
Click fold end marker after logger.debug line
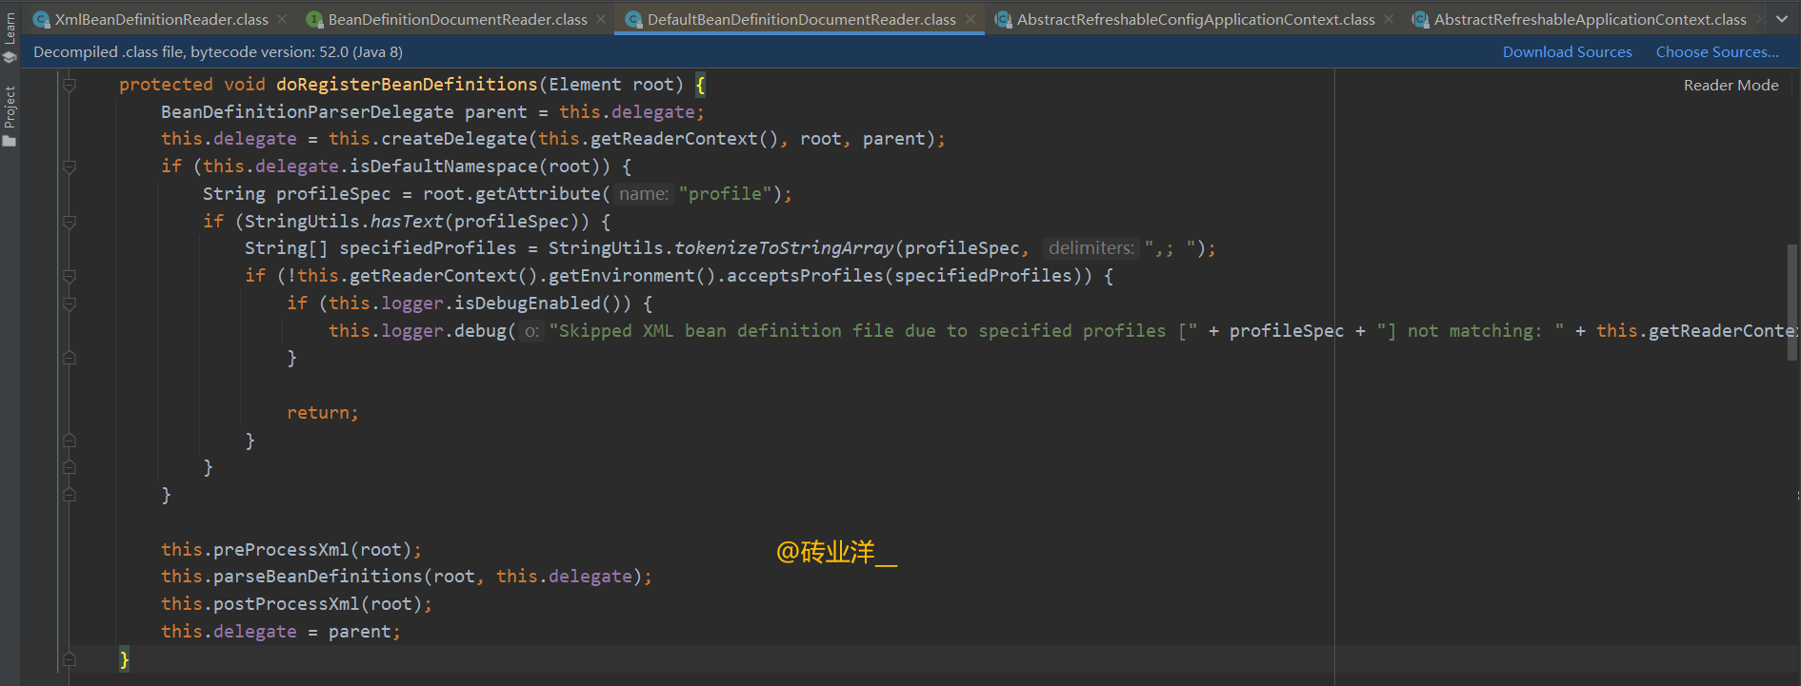point(70,359)
